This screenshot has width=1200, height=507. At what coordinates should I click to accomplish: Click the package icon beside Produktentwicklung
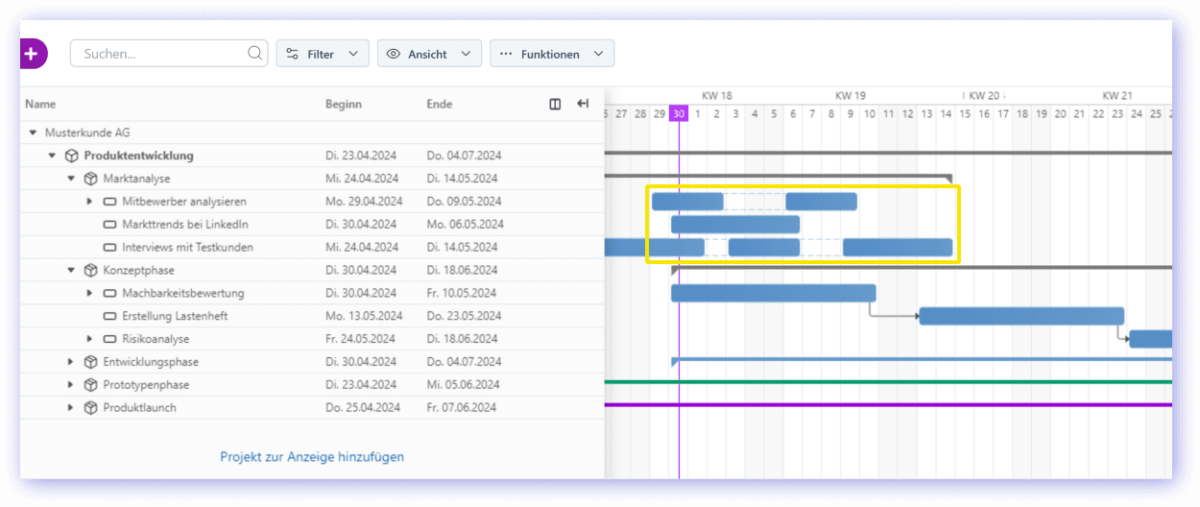click(x=71, y=156)
